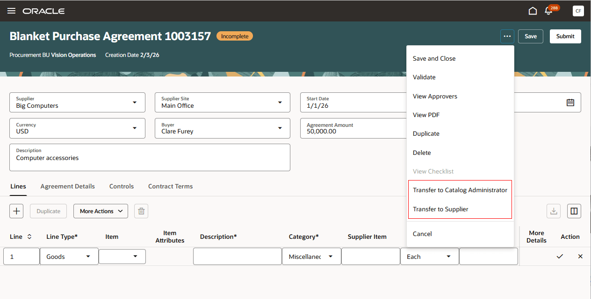Open the CF user avatar menu
Viewport: 591px width, 299px height.
578,11
